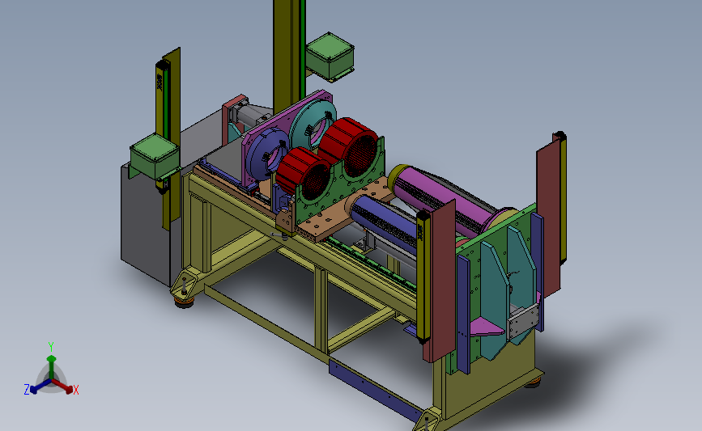Select the gray bolted bracket plate

[522, 320]
